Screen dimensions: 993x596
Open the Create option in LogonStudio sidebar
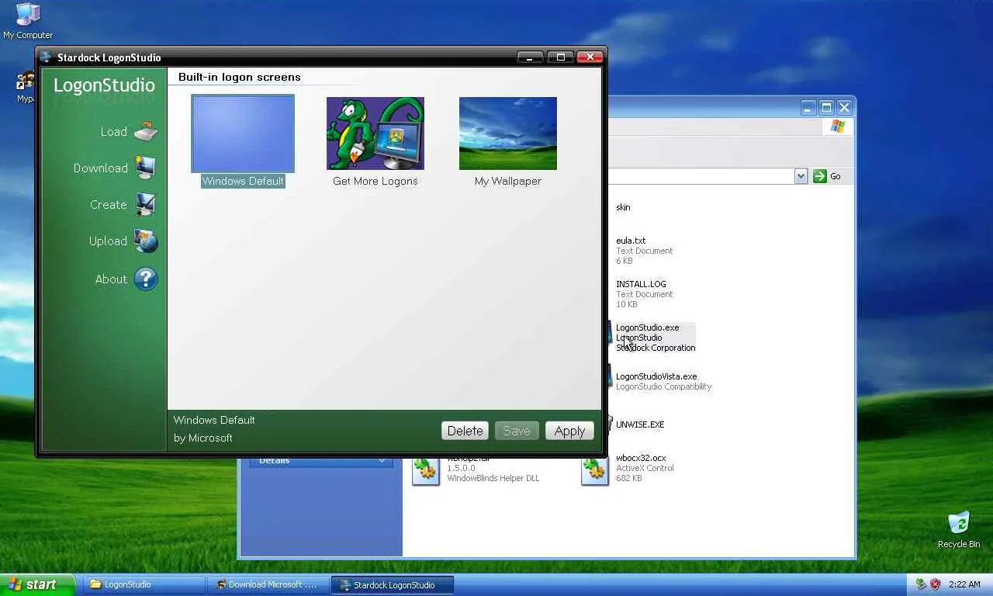pos(123,205)
